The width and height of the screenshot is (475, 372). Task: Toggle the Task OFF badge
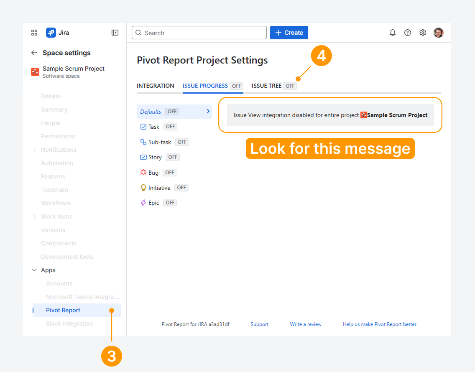click(170, 127)
